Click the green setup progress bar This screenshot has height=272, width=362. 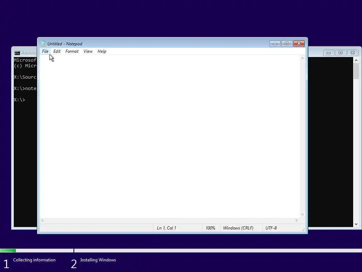pyautogui.click(x=8, y=250)
